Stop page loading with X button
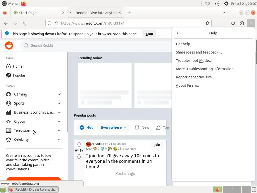257x193 pixels. [24, 23]
